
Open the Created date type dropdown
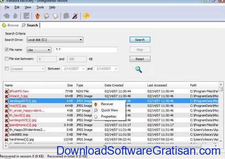[x=28, y=69]
